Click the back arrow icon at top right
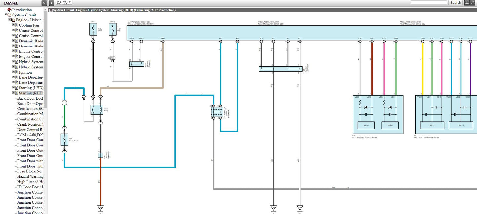Image resolution: width=477 pixels, height=214 pixels. (473, 3)
